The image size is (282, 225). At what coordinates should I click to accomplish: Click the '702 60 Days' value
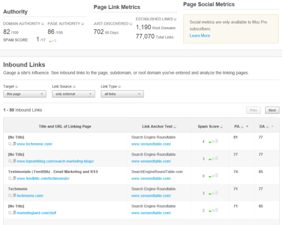coord(106,32)
